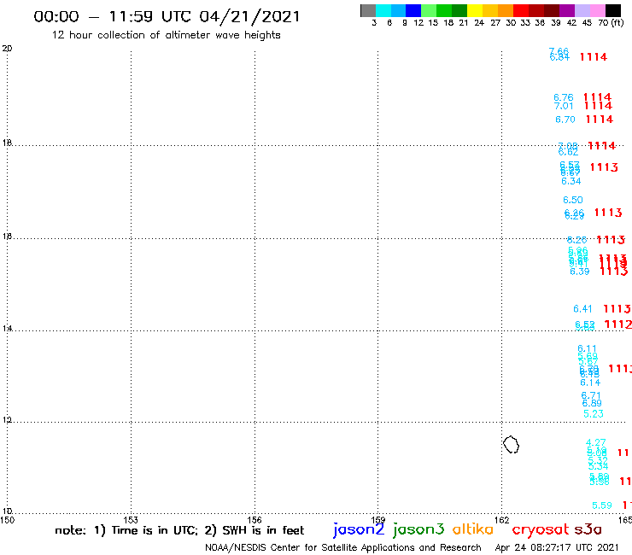This screenshot has height=555, width=632.
Task: Click the red 1114 label beside 6.70
Action: coord(600,120)
